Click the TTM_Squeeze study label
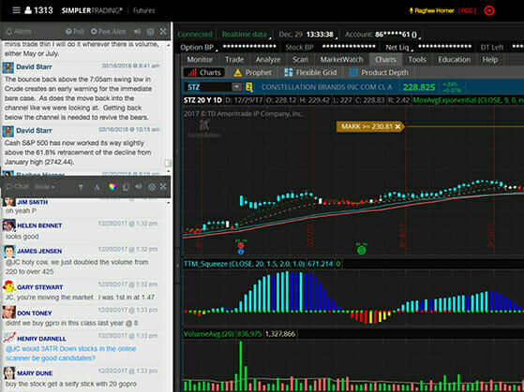The height and width of the screenshot is (392, 524). [x=245, y=264]
